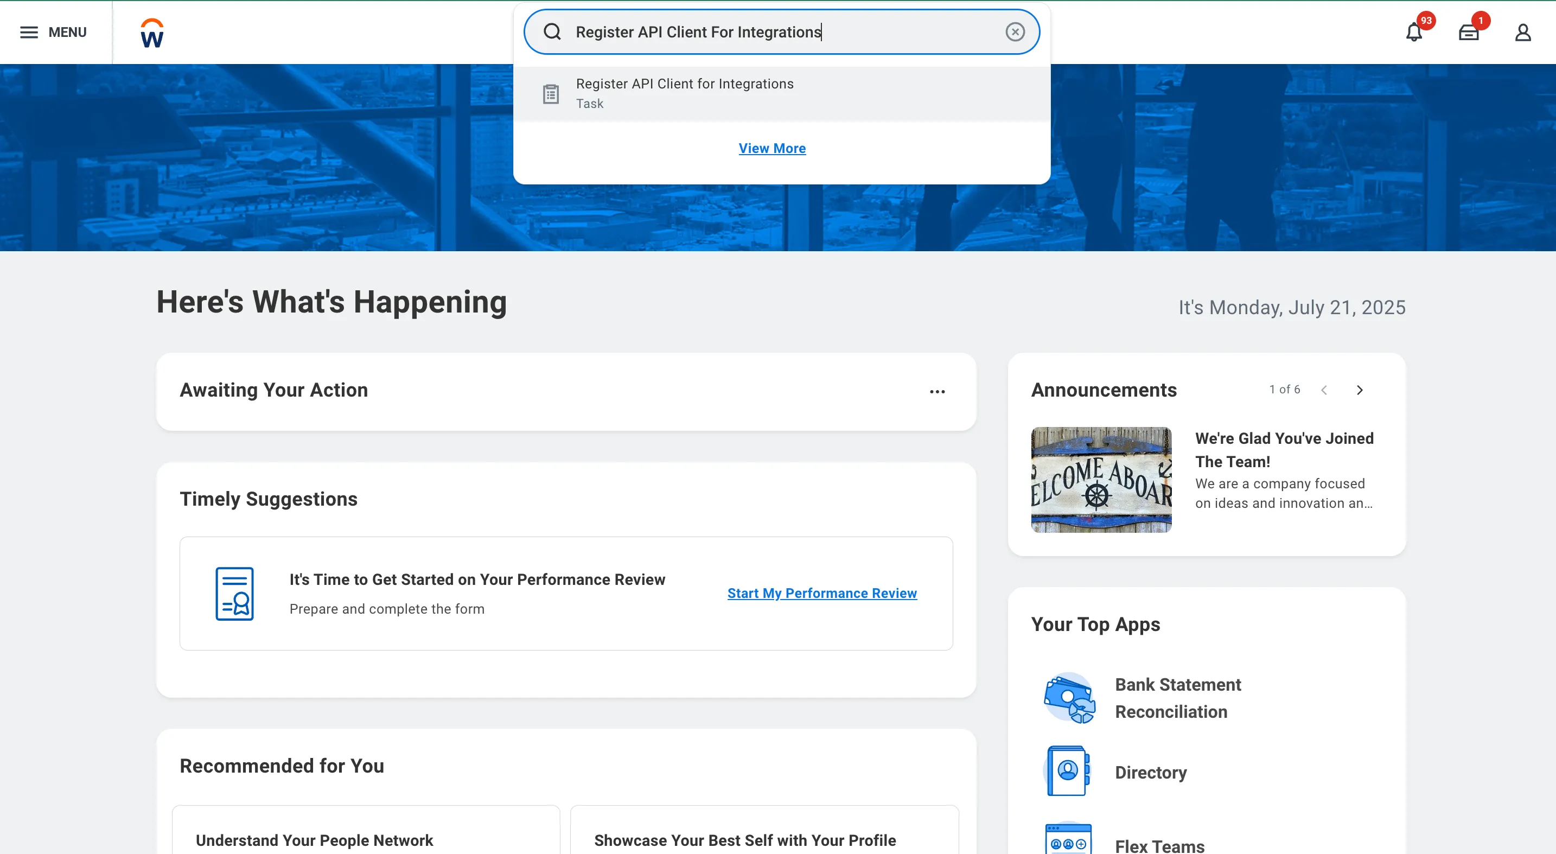
Task: Click the View More link
Action: (x=772, y=148)
